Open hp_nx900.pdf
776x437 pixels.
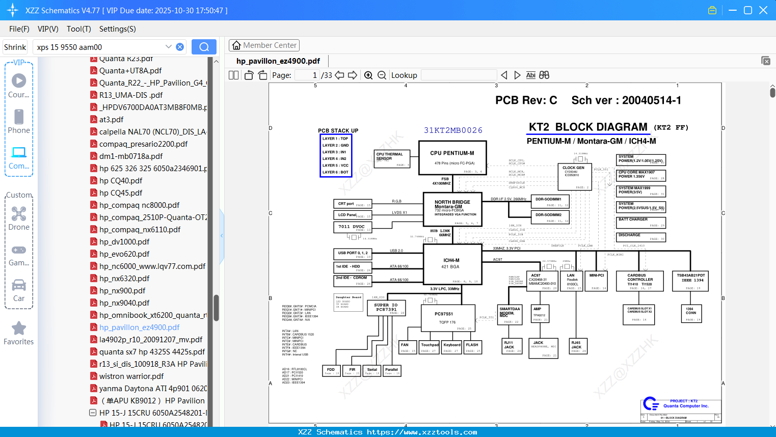pyautogui.click(x=122, y=291)
